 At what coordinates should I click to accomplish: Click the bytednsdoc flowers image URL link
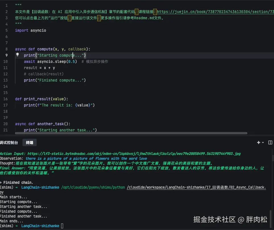[134, 154]
